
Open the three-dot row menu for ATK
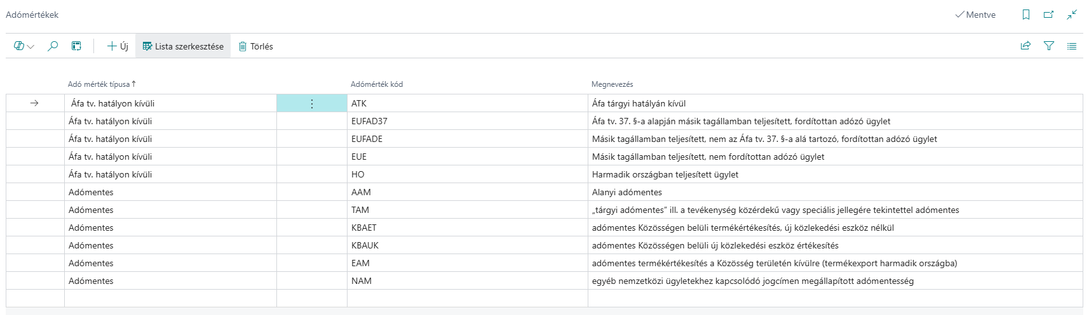(312, 103)
